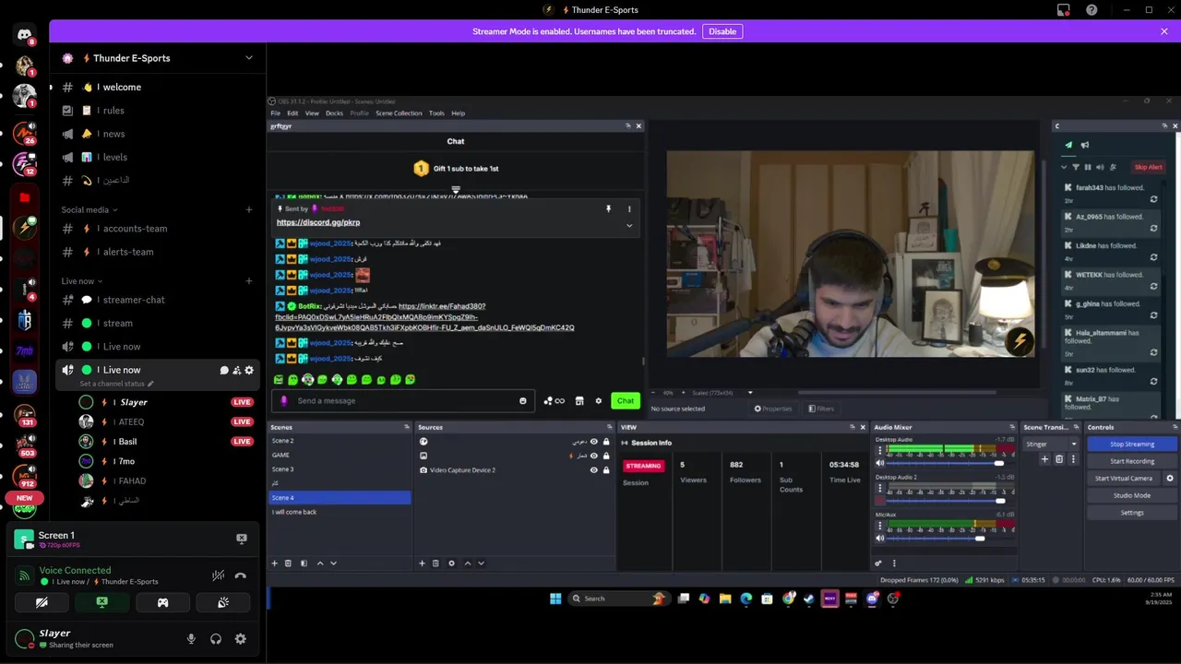Toggle visibility of Video Capture Device 2
The width and height of the screenshot is (1181, 664).
[594, 469]
